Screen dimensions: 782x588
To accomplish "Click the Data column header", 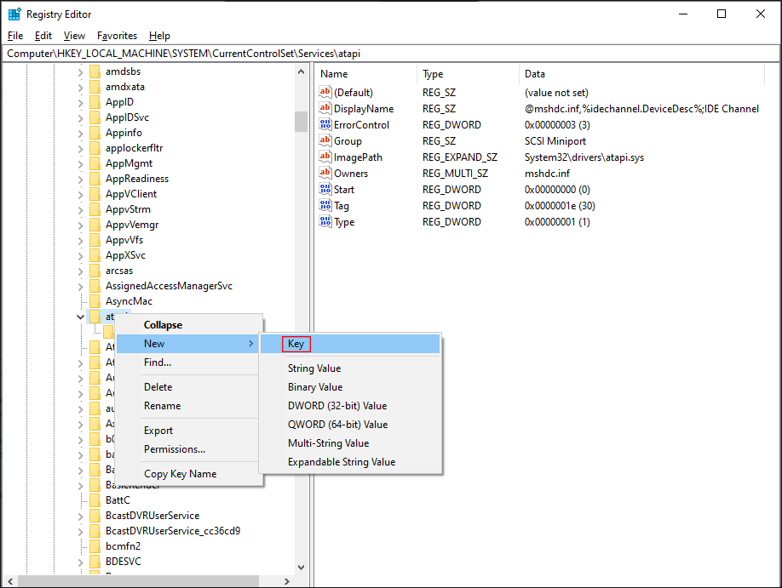I will click(x=641, y=74).
